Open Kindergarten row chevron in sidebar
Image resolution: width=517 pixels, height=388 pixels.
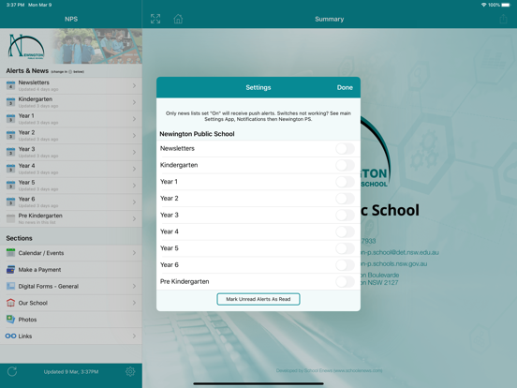pyautogui.click(x=134, y=102)
